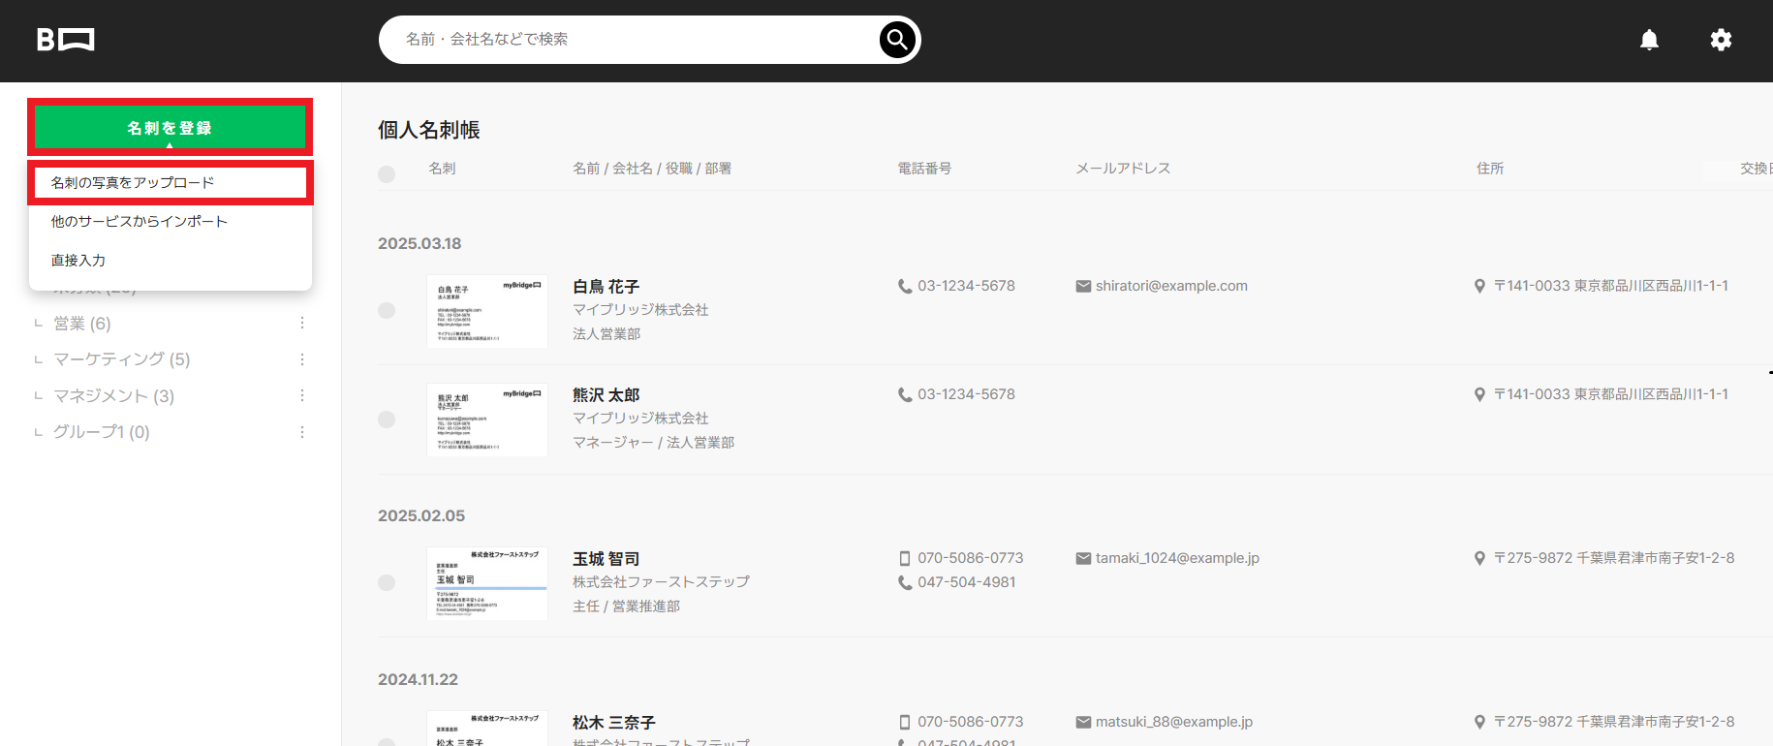Click 個人名刺帳 page heading
The image size is (1773, 746).
click(429, 130)
